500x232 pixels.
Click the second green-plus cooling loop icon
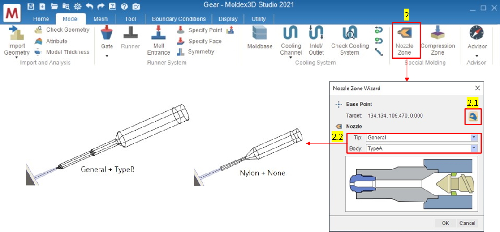click(379, 41)
